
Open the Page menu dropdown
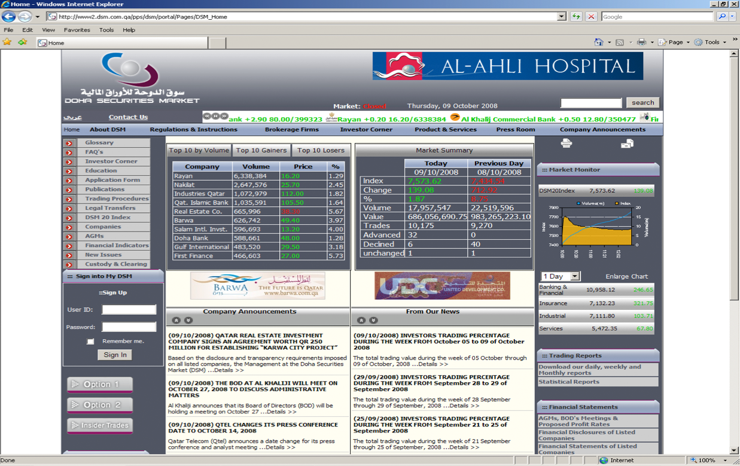click(674, 42)
